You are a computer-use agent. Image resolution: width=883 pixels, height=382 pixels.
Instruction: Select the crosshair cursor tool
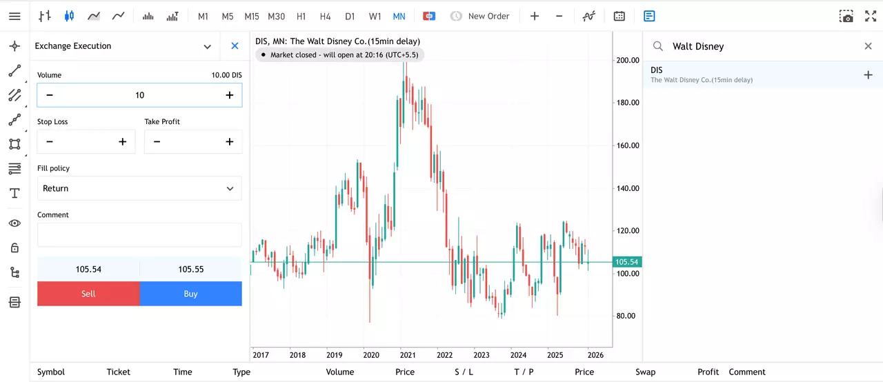14,46
